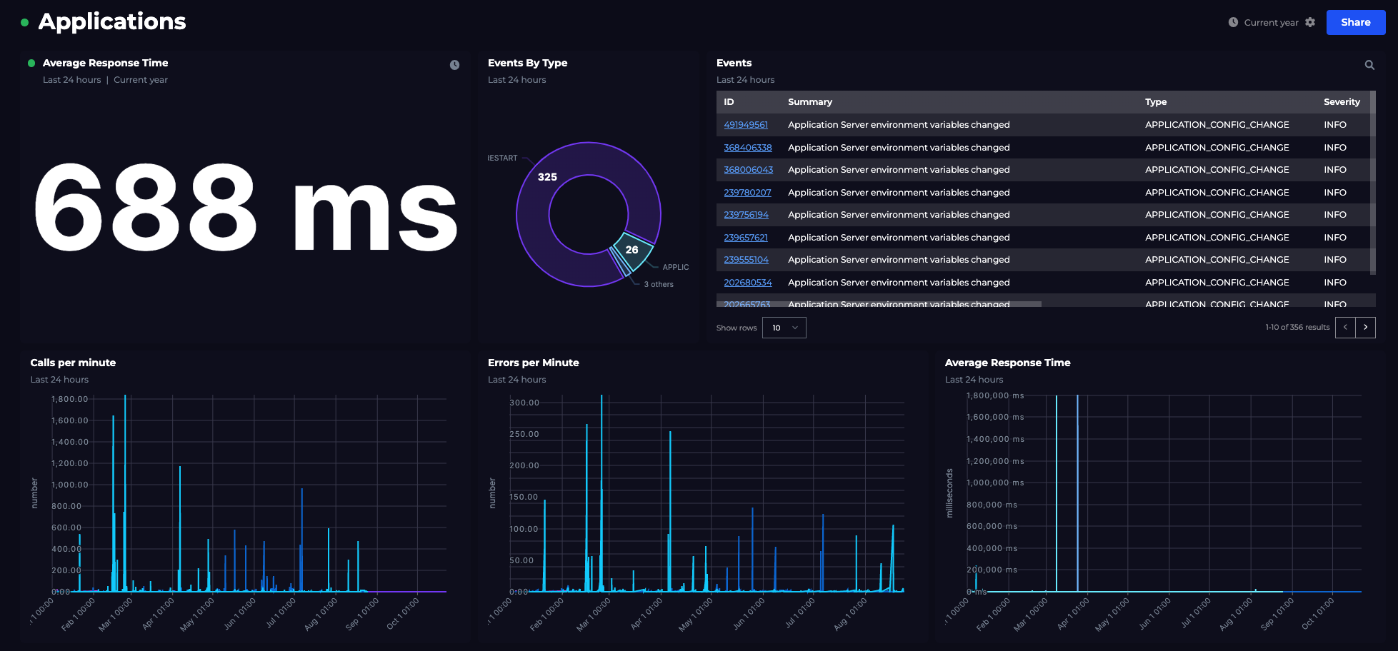This screenshot has height=651, width=1398.
Task: Go to the next page of Events
Action: coord(1365,327)
